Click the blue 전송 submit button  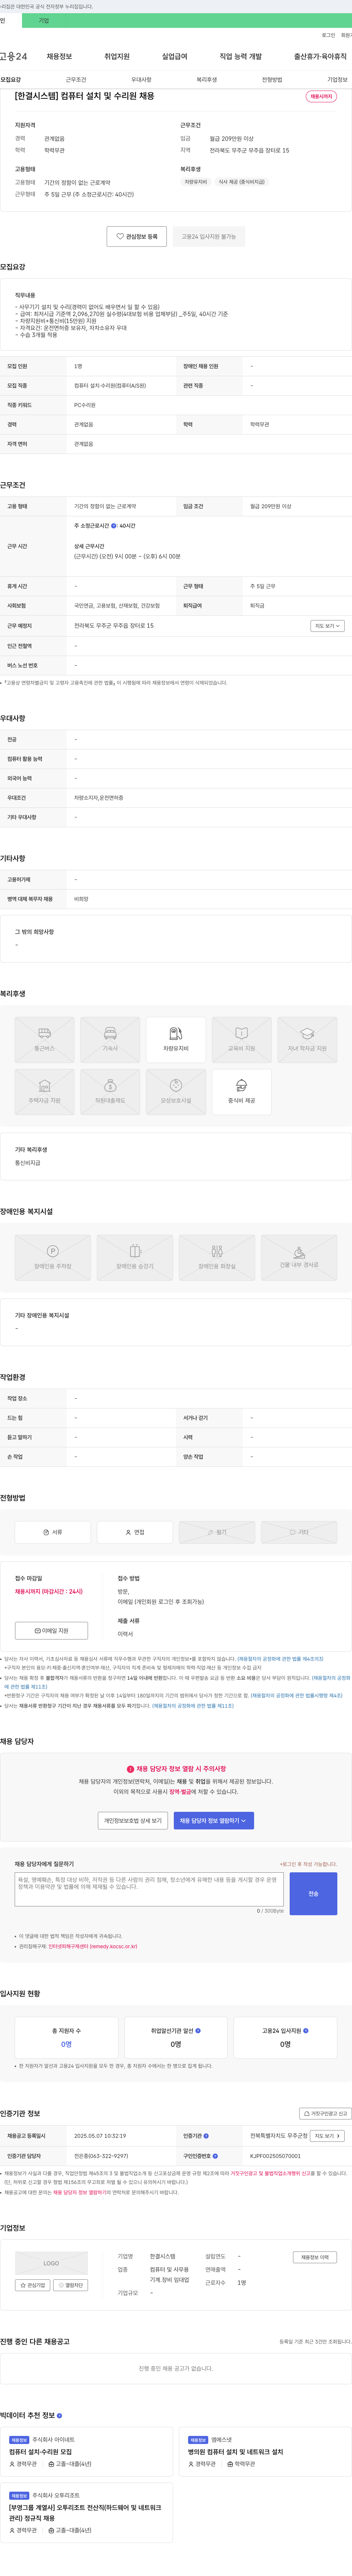[313, 1894]
